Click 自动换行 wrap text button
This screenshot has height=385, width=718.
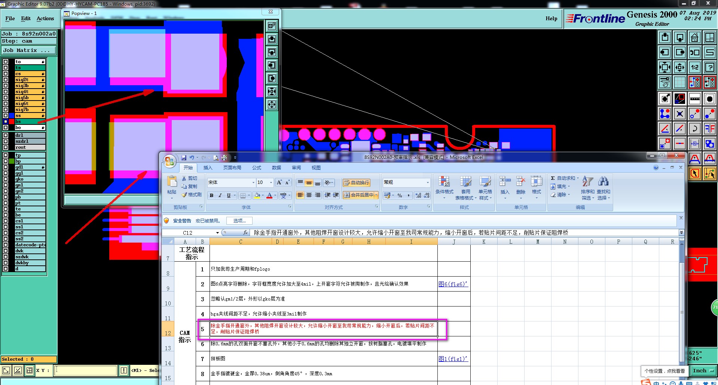click(357, 182)
